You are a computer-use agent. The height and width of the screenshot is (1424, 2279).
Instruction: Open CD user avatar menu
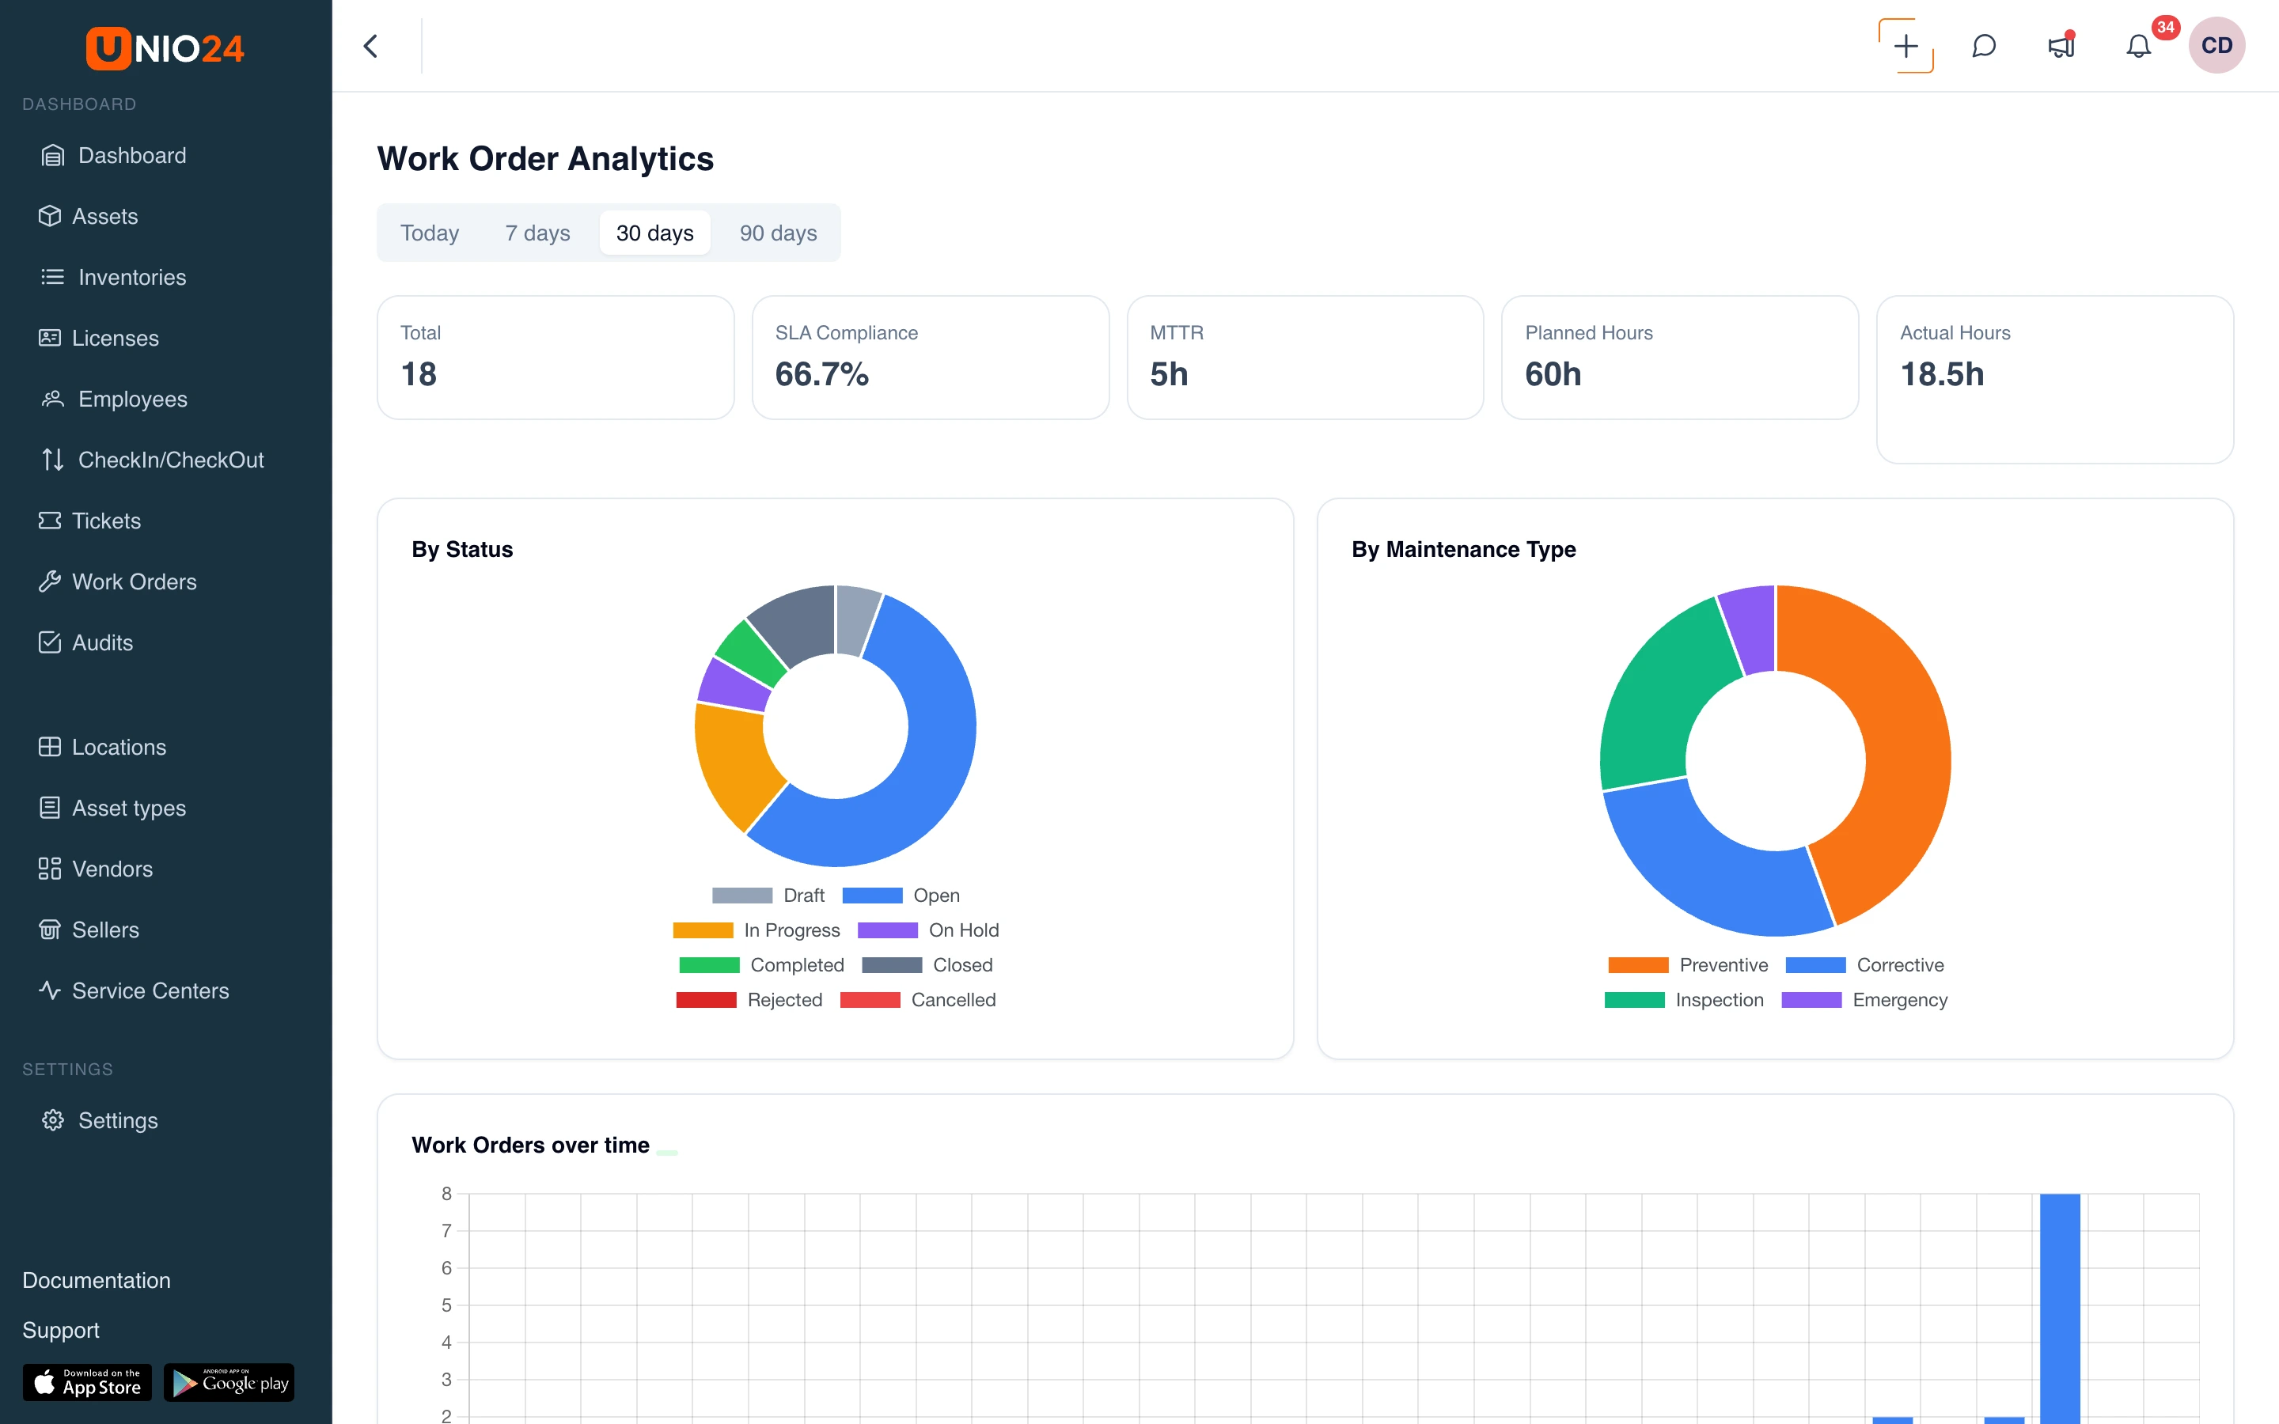[2216, 45]
